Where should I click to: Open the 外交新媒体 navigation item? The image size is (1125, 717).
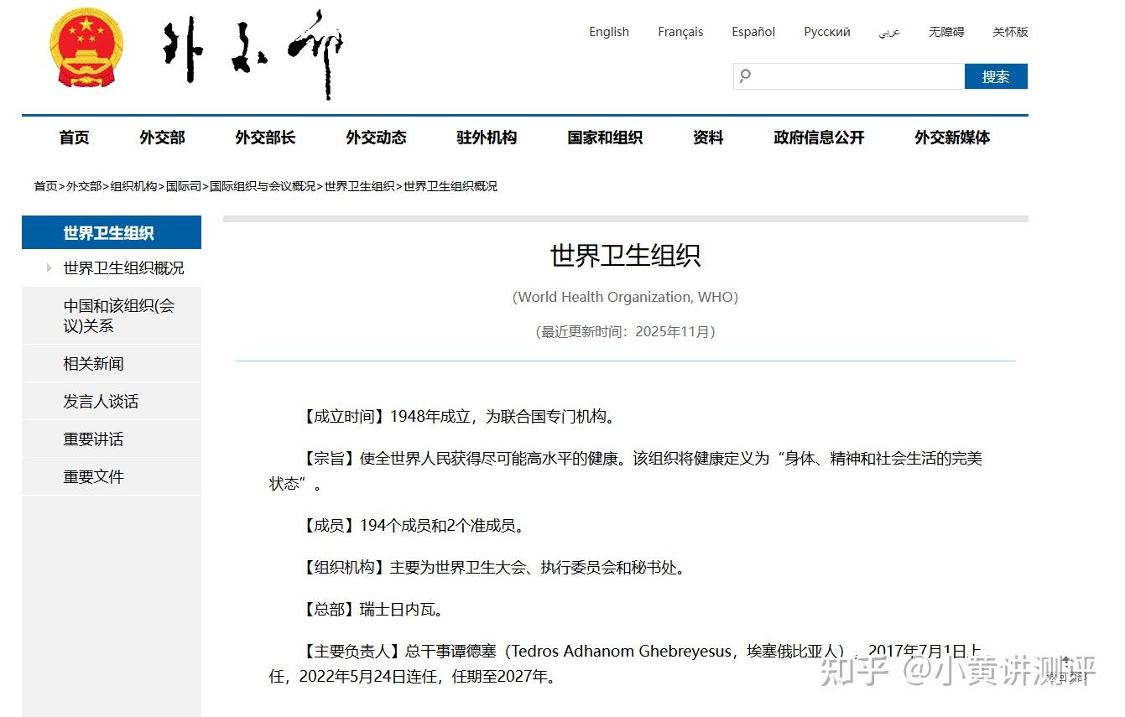[952, 138]
